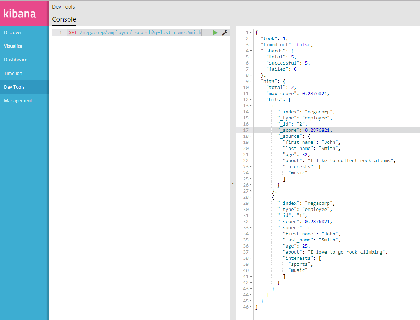
Task: Click "_type": "employee" on line 30
Action: point(305,210)
